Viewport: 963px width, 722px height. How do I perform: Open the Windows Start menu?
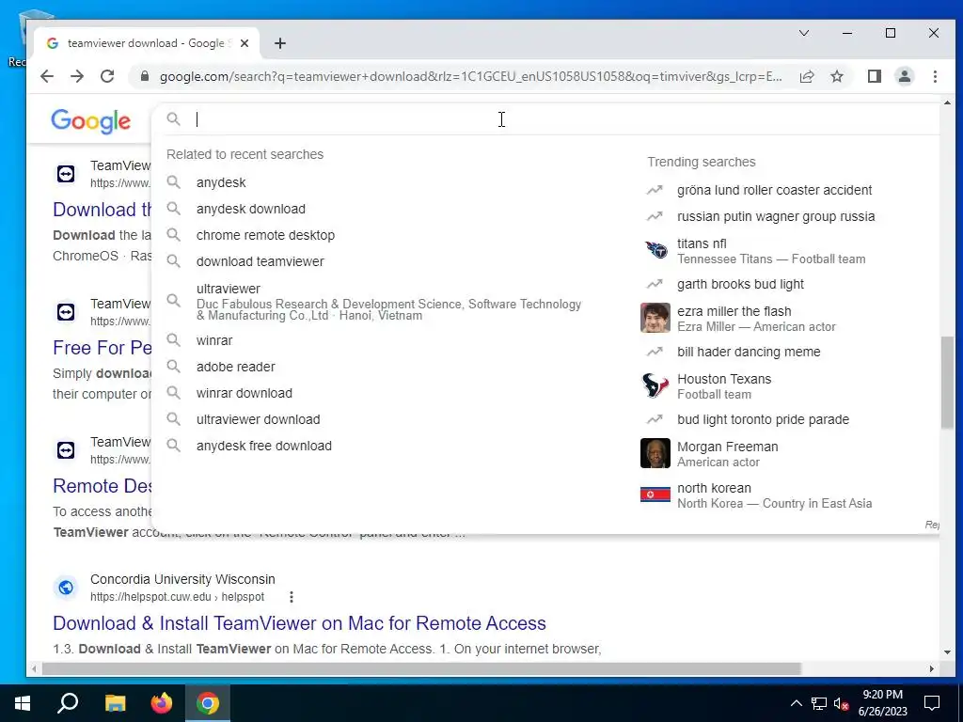23,703
